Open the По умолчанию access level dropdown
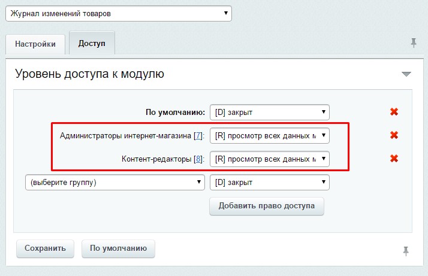The height and width of the screenshot is (276, 428). (269, 112)
